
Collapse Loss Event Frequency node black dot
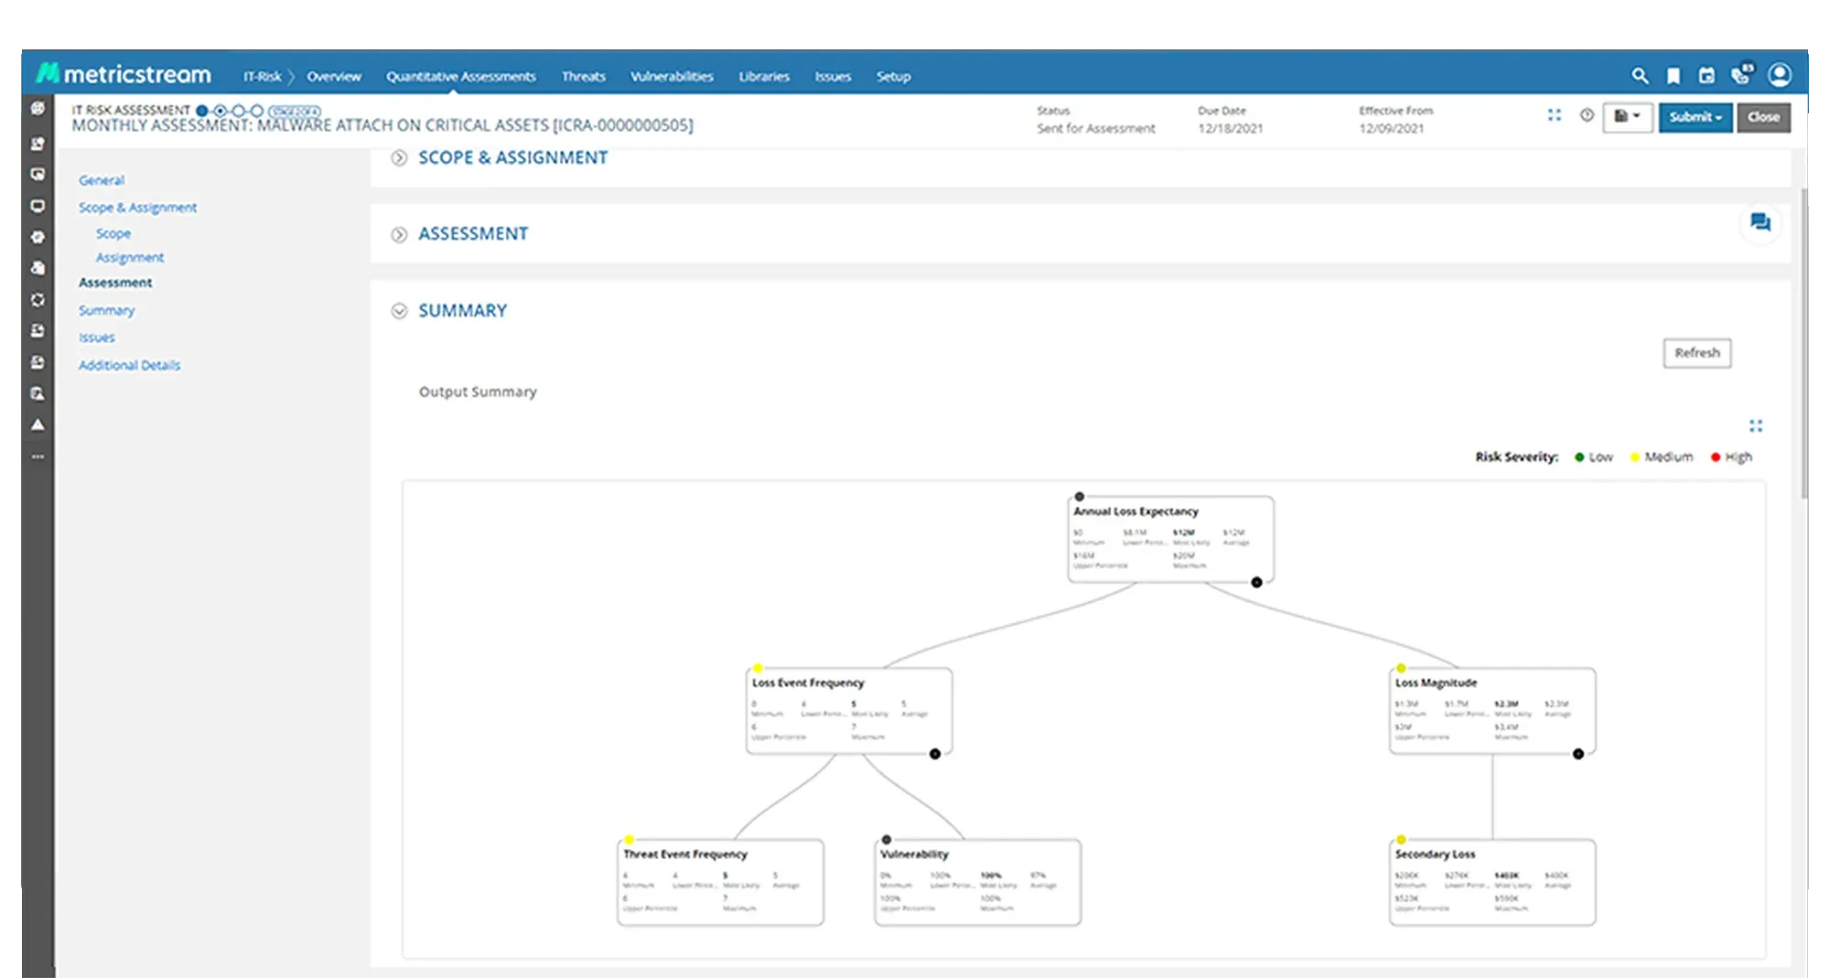(935, 754)
